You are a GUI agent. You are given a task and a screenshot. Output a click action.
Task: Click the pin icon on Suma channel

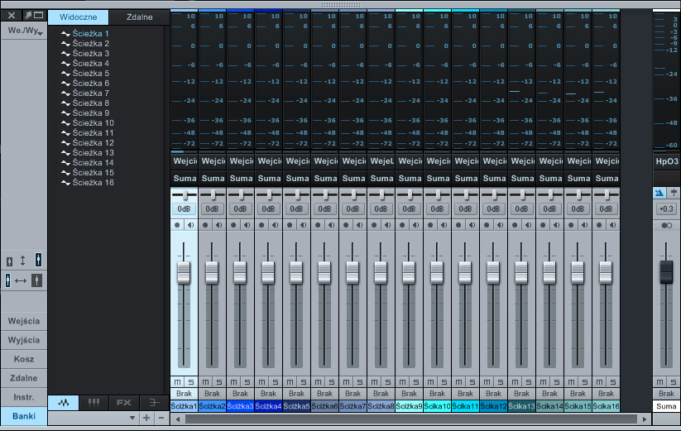[x=674, y=192]
